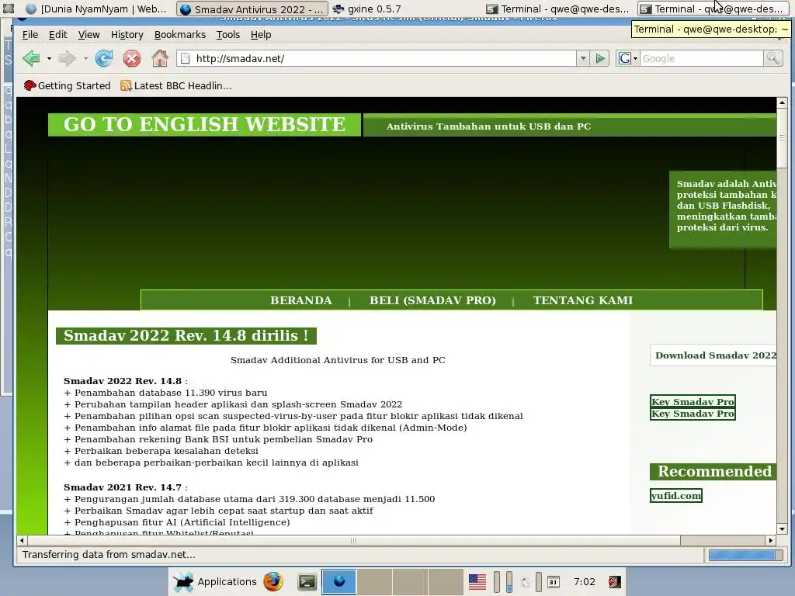This screenshot has height=596, width=795.
Task: Open the History menu
Action: [127, 34]
